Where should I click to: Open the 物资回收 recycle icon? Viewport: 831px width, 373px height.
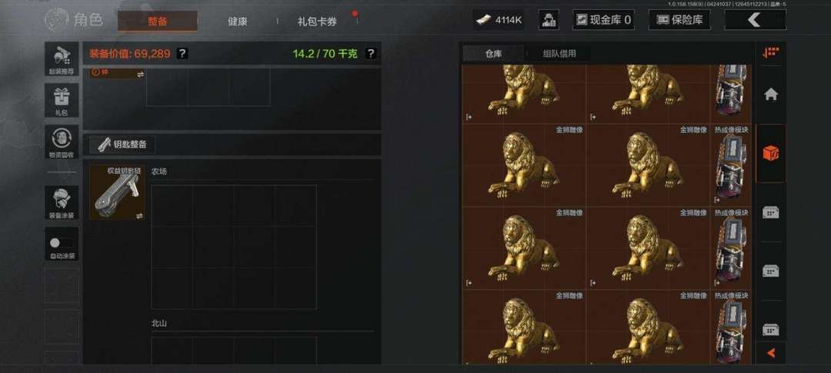(x=62, y=142)
